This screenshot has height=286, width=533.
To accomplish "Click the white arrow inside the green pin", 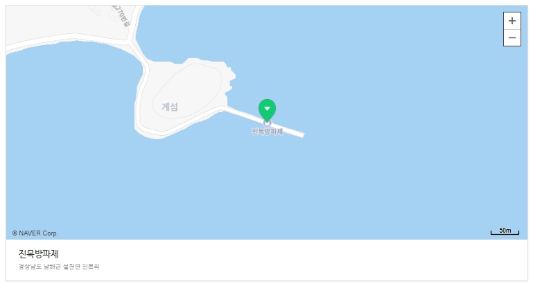I will tap(267, 109).
